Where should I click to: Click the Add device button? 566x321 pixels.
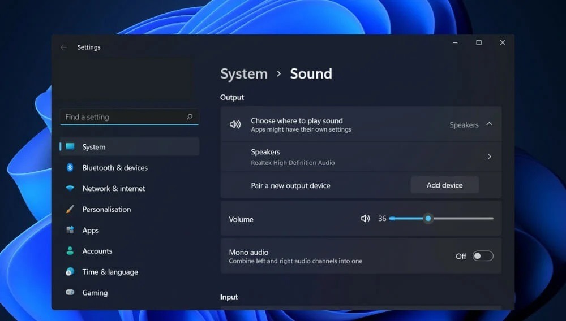click(x=445, y=185)
